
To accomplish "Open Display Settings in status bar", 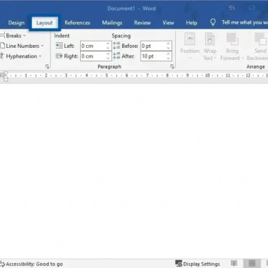I will (197, 264).
